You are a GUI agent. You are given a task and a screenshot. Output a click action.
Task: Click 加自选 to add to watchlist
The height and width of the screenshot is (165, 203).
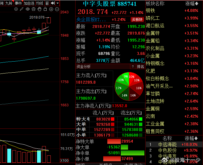point(29,3)
